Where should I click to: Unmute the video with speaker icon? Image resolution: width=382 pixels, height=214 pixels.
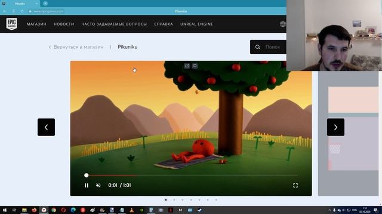click(x=98, y=185)
